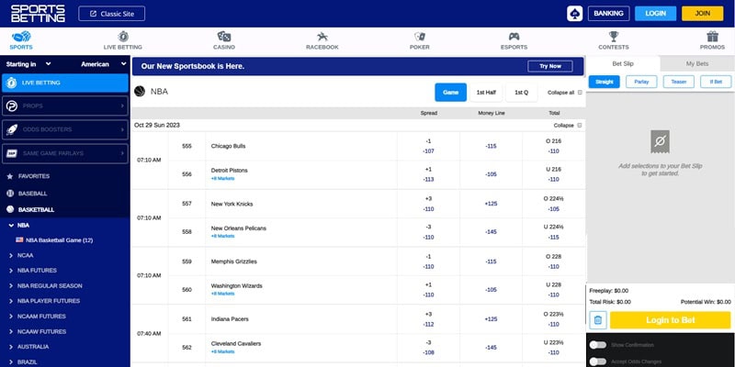Viewport: 735px width, 367px height.
Task: Select the Straight bet type
Action: pos(605,82)
